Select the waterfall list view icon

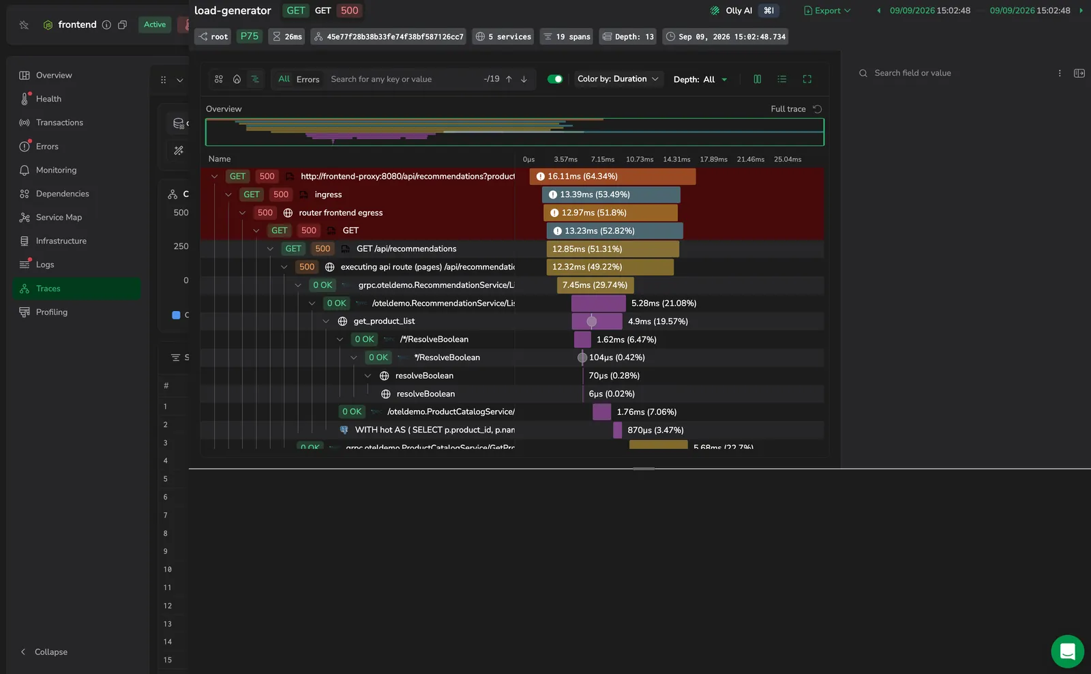255,79
